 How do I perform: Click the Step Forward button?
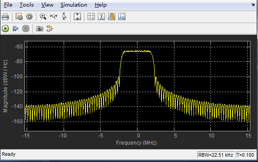tap(16, 28)
